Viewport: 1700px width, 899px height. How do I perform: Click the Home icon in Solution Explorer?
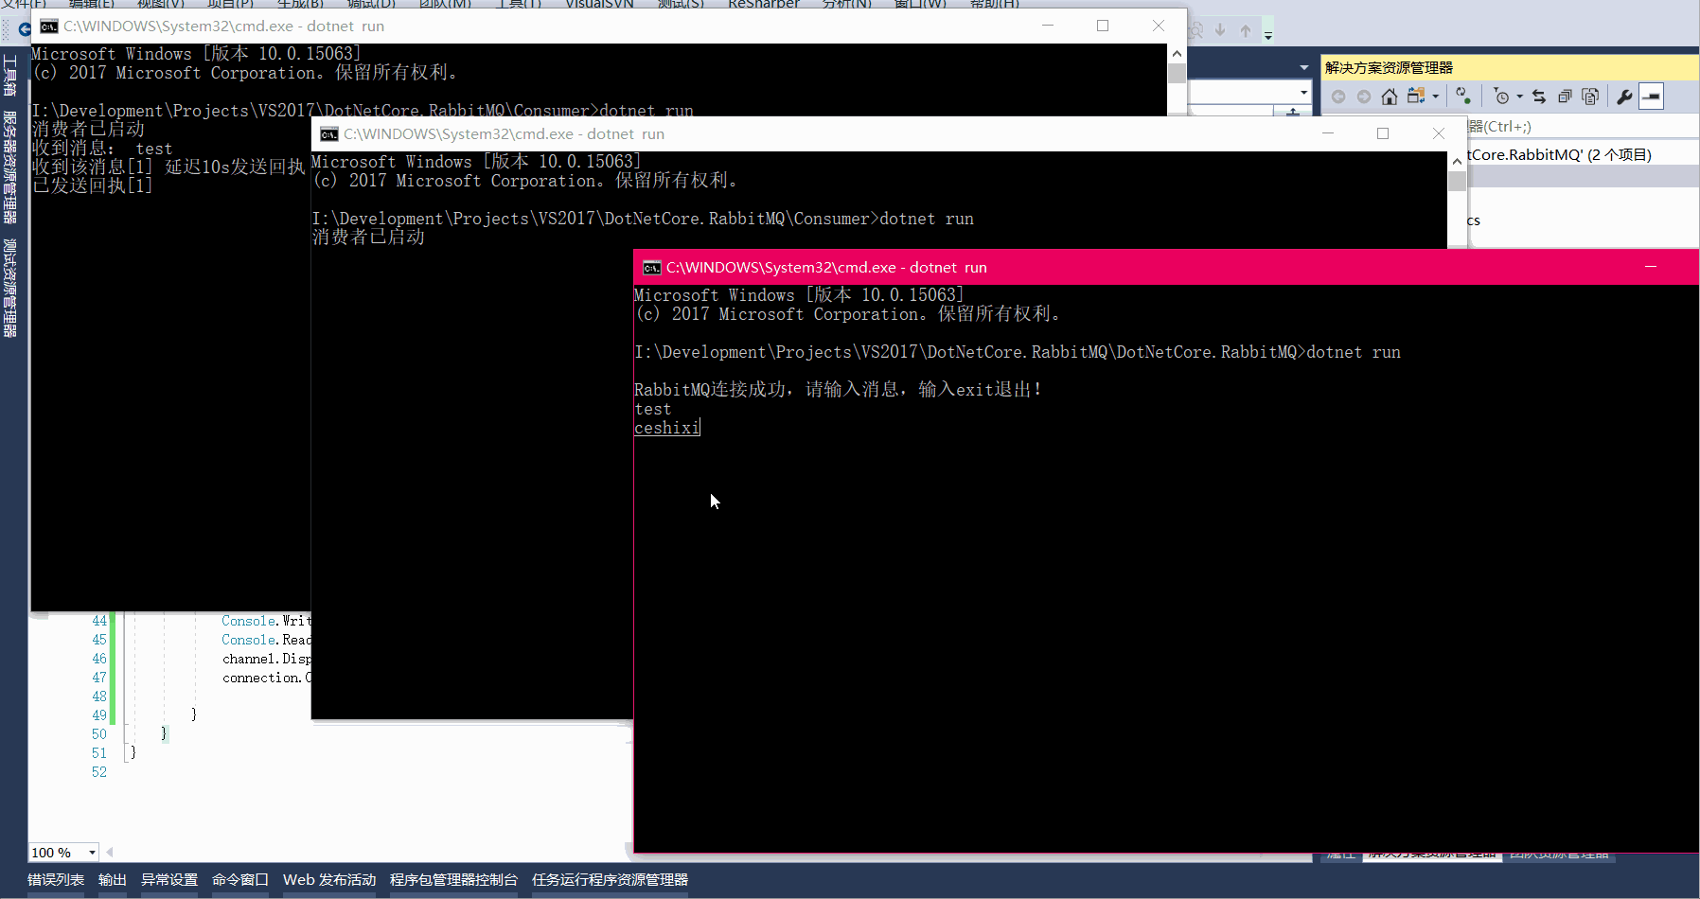(1390, 97)
